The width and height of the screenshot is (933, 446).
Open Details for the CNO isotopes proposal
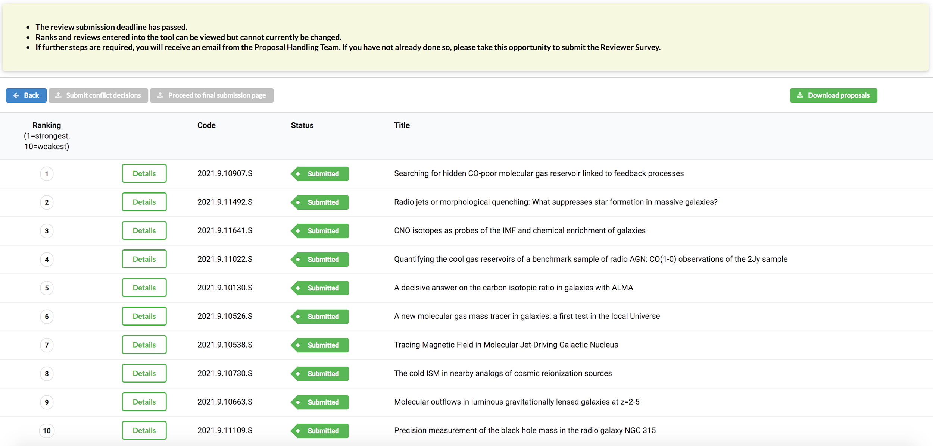coord(144,231)
